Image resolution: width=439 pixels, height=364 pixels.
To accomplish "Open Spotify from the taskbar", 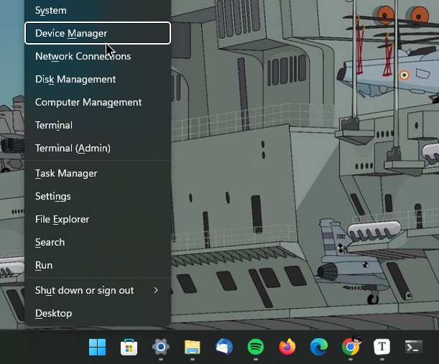I will pos(256,347).
